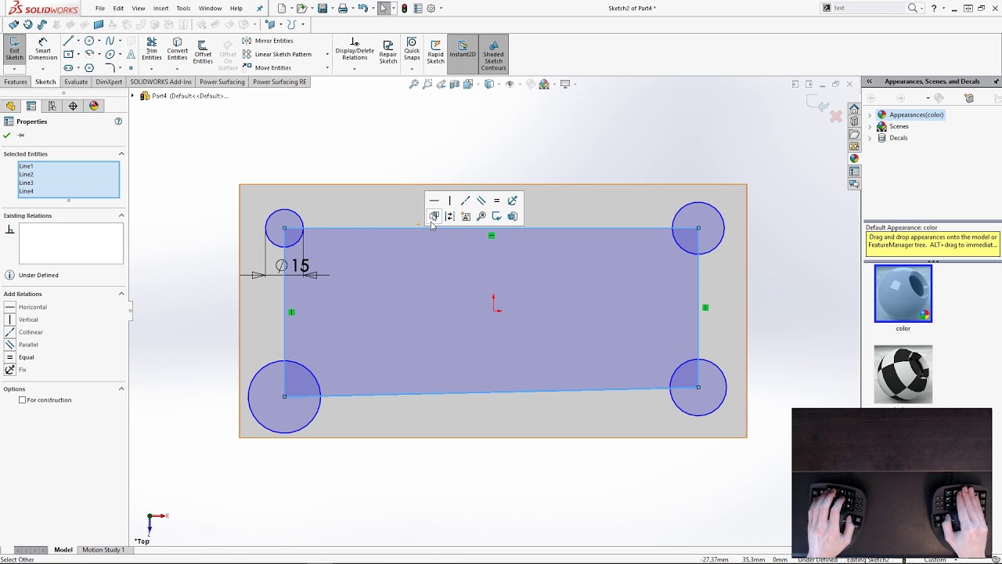Viewport: 1002px width, 564px height.
Task: Run Repair Sketch
Action: [x=388, y=51]
